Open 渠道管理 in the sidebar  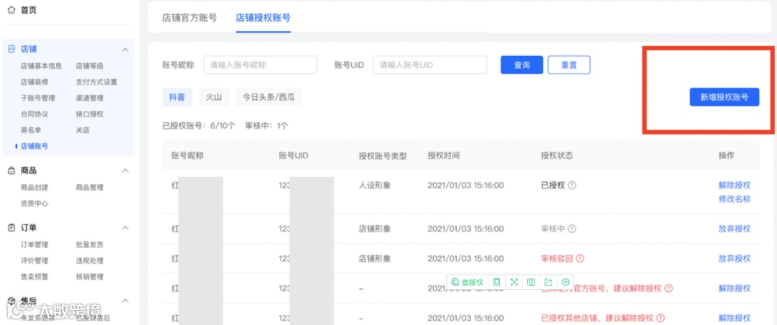(90, 98)
